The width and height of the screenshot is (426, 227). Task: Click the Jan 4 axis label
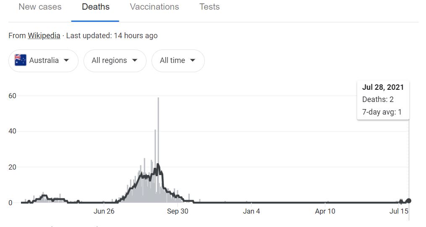[251, 211]
